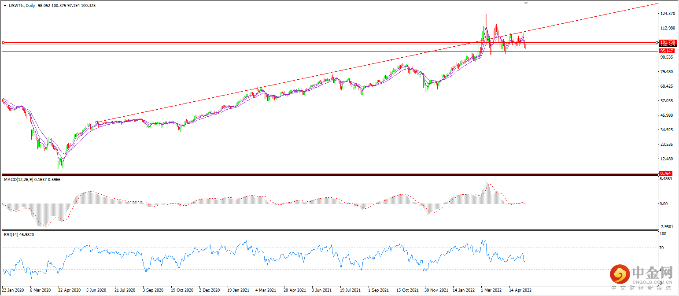The image size is (679, 296).
Task: Click the 14 Jan 2022 date label
Action: (x=464, y=291)
